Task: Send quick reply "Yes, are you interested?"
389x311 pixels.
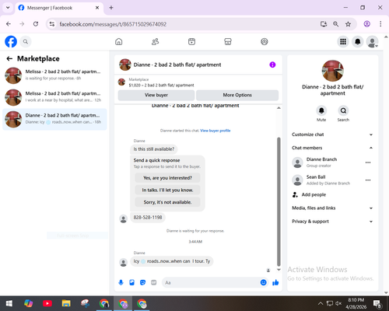Action: pyautogui.click(x=167, y=178)
